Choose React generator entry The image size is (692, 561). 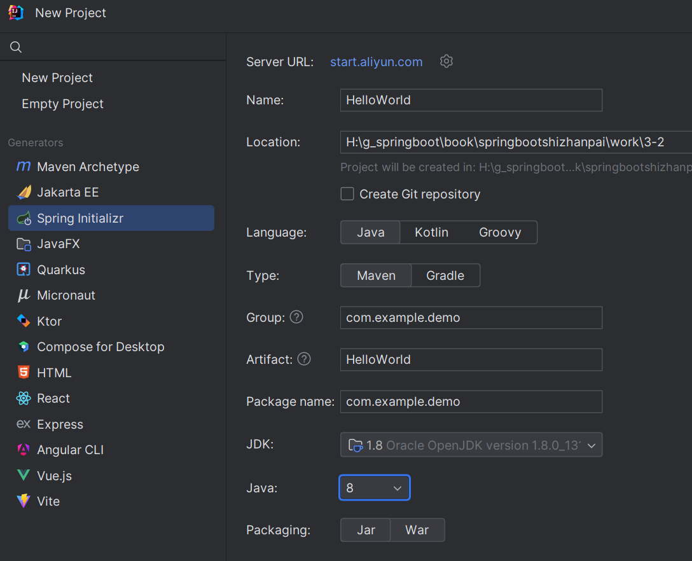click(x=111, y=398)
